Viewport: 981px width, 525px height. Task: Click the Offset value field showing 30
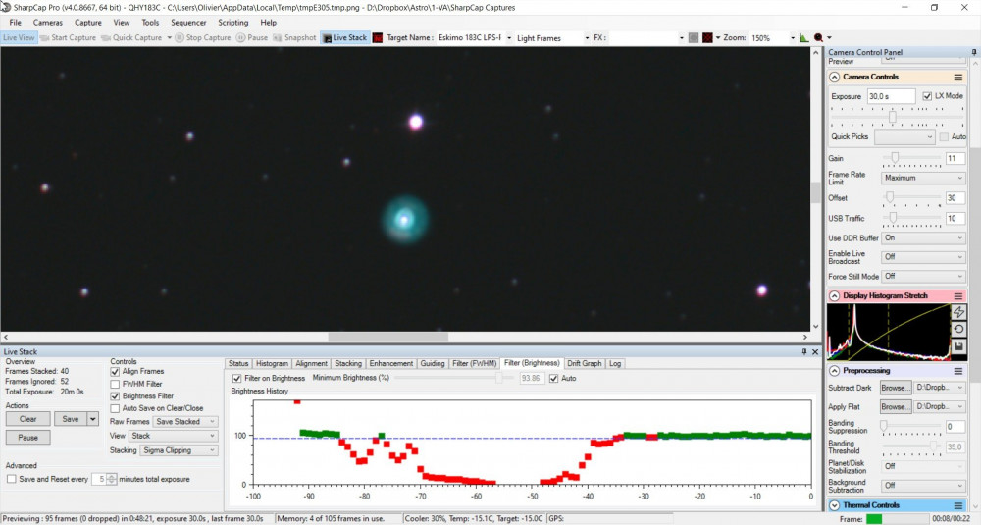(955, 198)
